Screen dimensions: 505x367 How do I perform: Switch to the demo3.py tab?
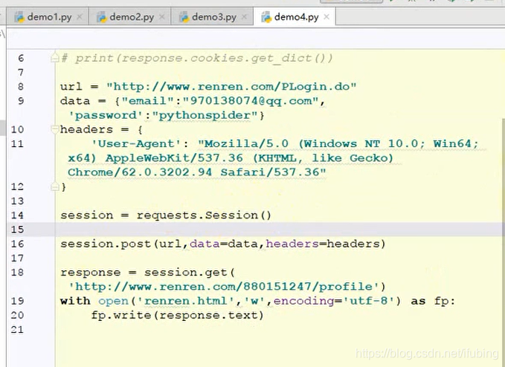(212, 17)
